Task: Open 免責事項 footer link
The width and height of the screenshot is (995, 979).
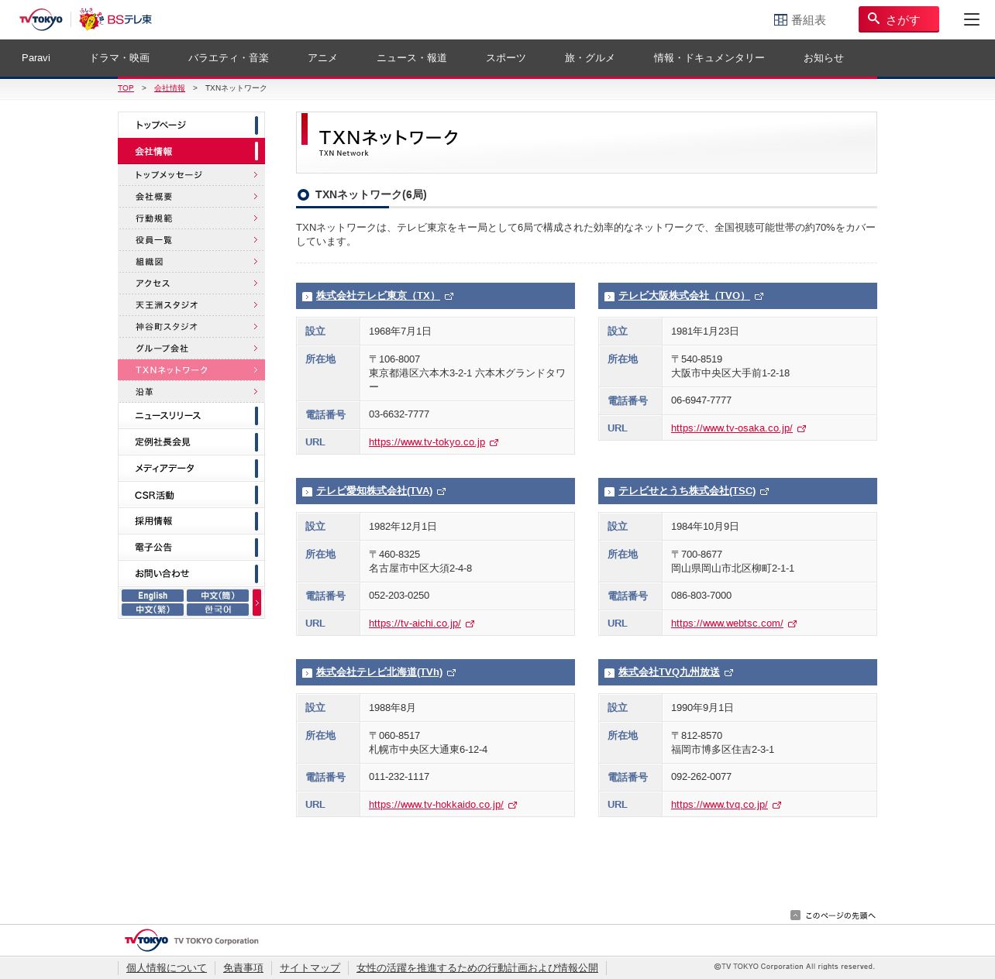Action: (243, 968)
